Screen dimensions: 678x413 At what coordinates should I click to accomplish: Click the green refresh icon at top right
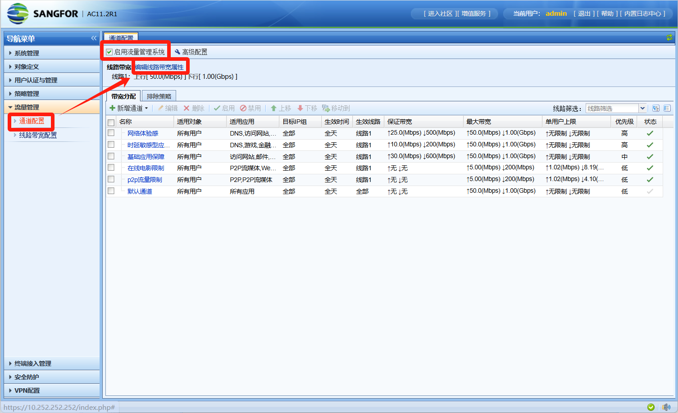pyautogui.click(x=669, y=38)
